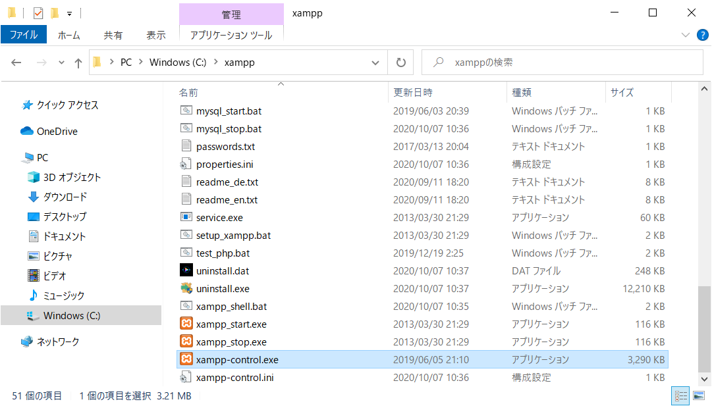Sort by the 更新日時 column header
This screenshot has height=406, width=712.
click(413, 93)
